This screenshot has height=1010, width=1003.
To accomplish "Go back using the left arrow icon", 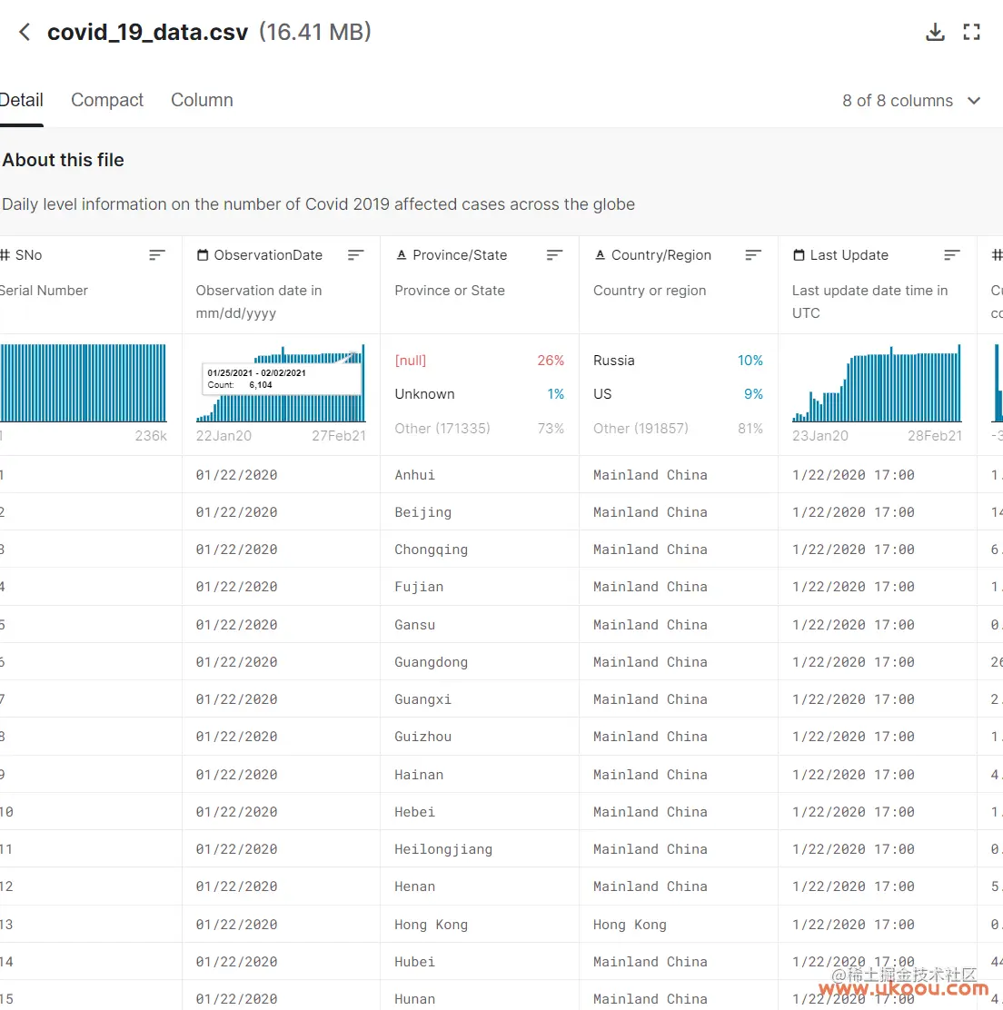I will coord(25,32).
